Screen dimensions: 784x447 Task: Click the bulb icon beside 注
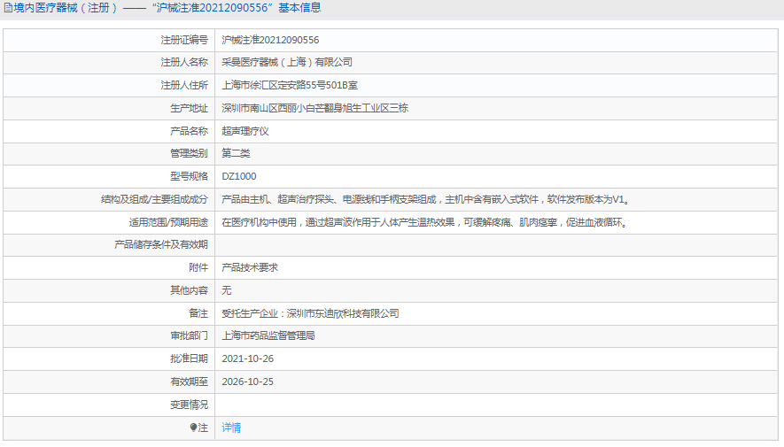click(193, 428)
